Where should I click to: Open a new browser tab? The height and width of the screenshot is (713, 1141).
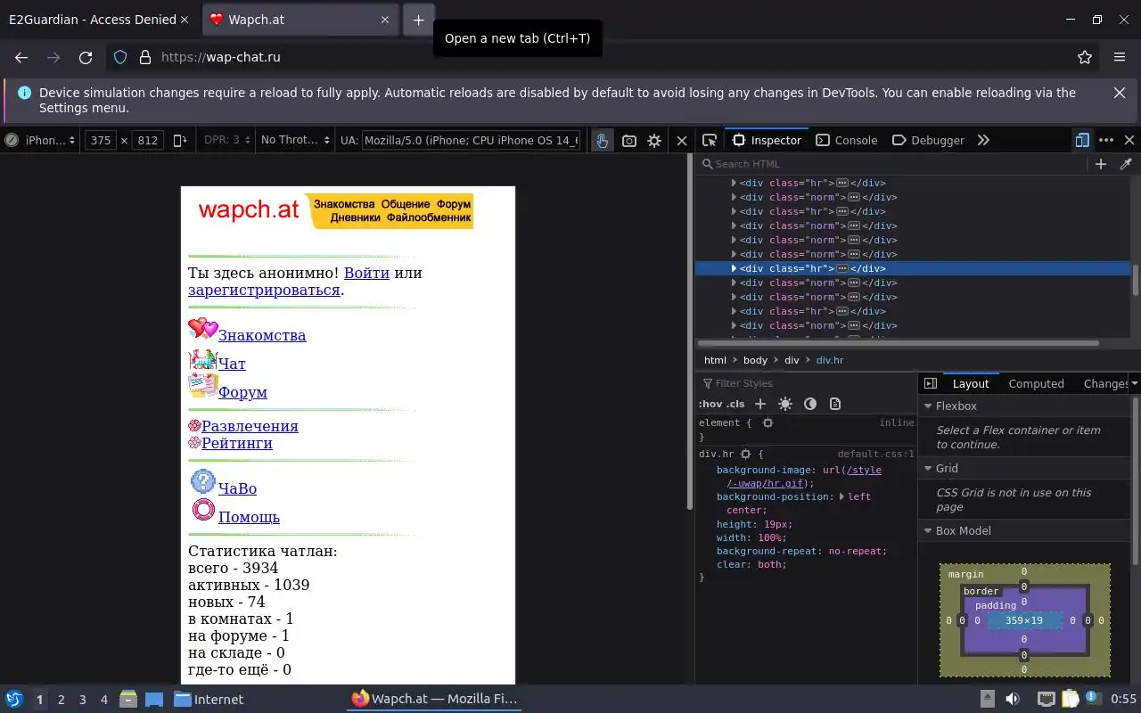click(418, 20)
